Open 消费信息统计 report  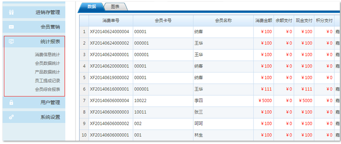tap(47, 55)
